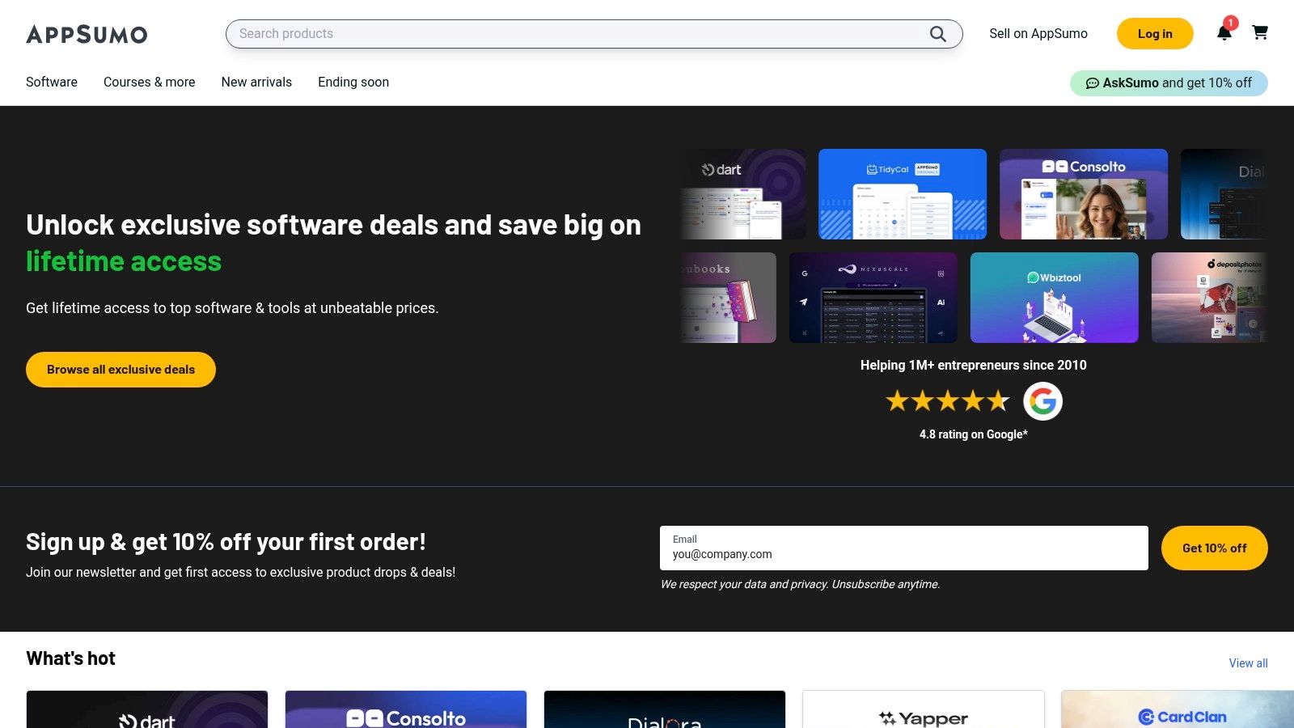This screenshot has height=728, width=1294.
Task: Open the ubooks thumbnail
Action: 729,298
